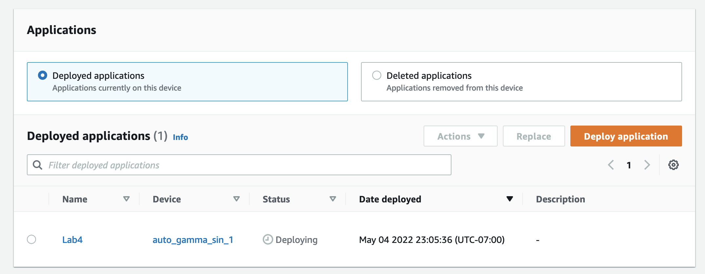Screen dimensions: 705x274
Task: Focus the Filter deployed applications field
Action: tap(239, 165)
